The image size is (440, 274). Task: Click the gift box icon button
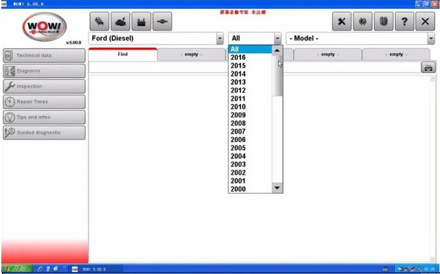pyautogui.click(x=383, y=21)
